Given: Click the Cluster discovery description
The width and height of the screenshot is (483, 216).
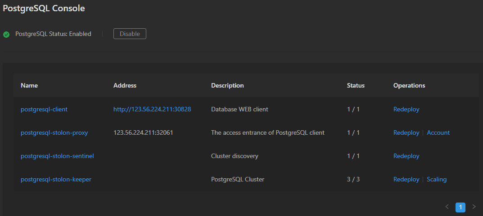Looking at the screenshot, I should click(x=235, y=156).
